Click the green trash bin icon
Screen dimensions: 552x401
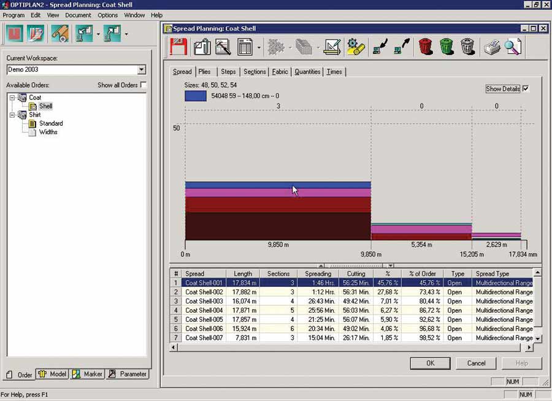pyautogui.click(x=447, y=47)
